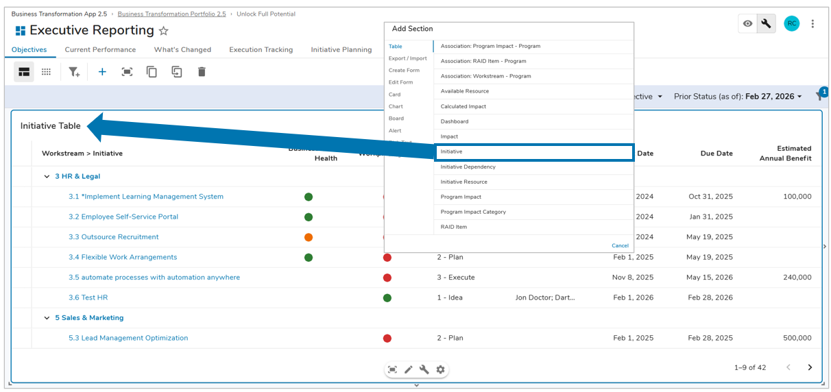This screenshot has width=831, height=392.
Task: Open the wrench configure icon at top right
Action: click(x=767, y=23)
